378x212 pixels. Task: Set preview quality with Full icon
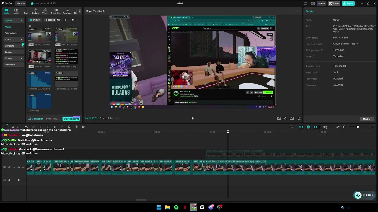(x=279, y=118)
